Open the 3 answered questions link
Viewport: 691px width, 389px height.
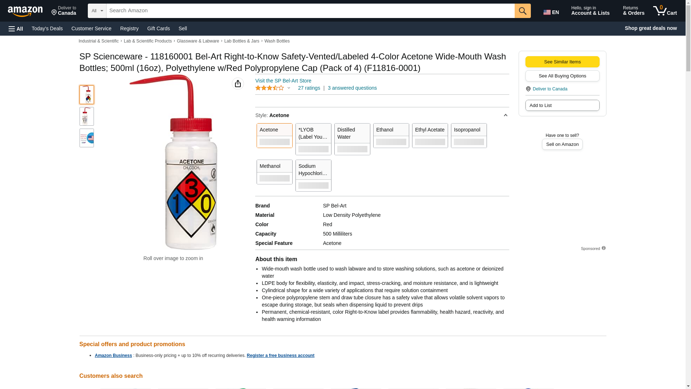352,88
